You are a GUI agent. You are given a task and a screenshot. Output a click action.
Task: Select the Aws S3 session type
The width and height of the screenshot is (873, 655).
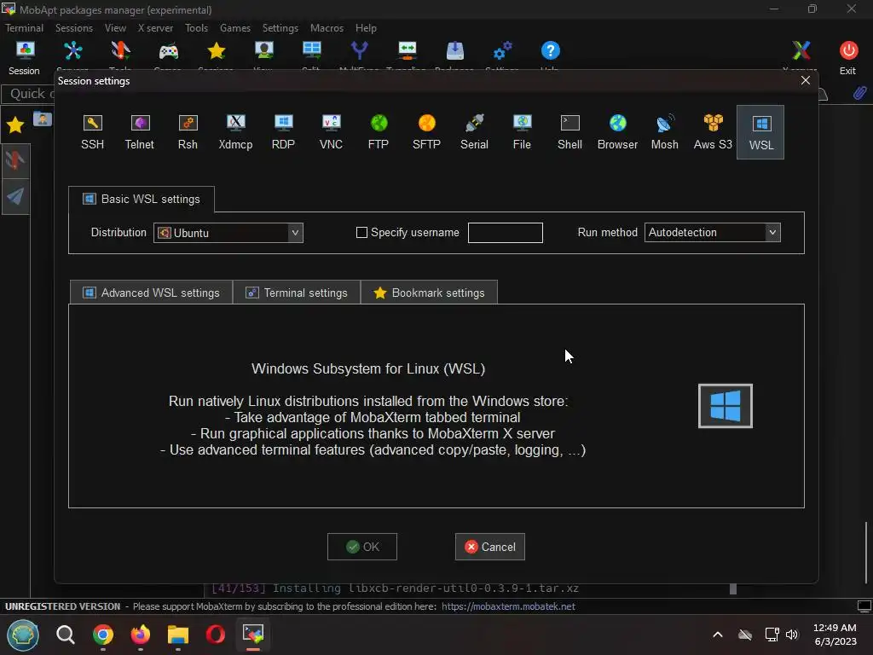[713, 132]
